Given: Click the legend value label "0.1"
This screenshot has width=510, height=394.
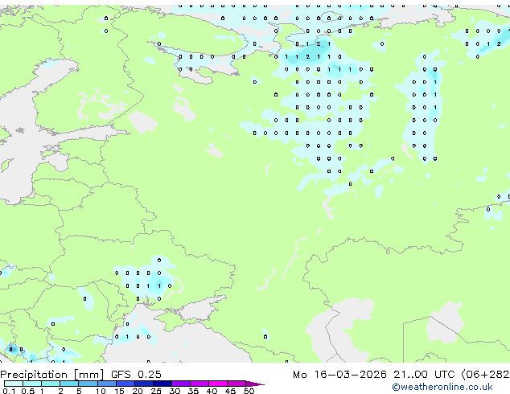Looking at the screenshot, I should (9, 391).
